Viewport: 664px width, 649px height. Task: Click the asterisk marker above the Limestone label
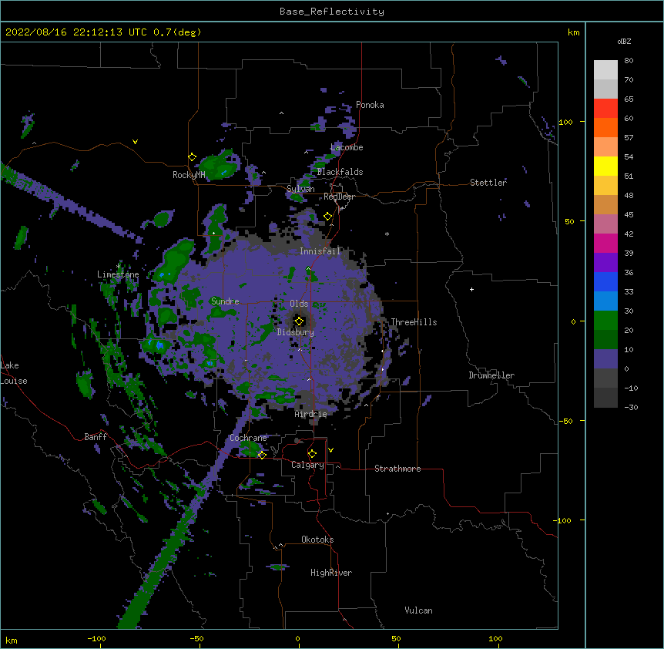119,267
